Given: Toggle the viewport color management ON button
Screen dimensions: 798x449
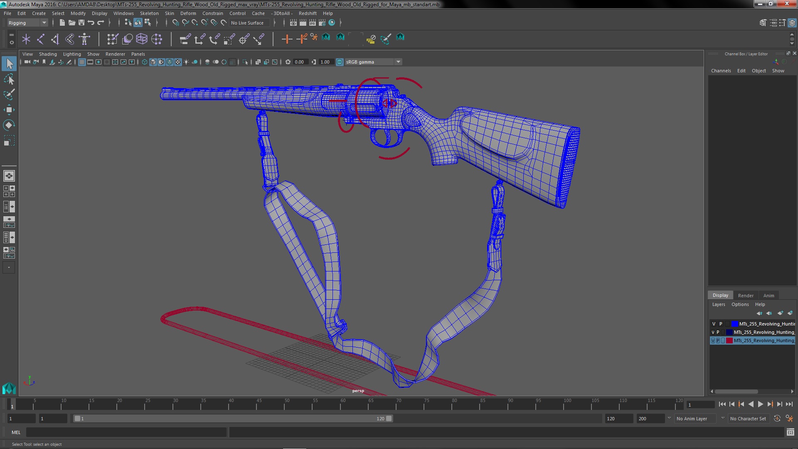Looking at the screenshot, I should (340, 62).
